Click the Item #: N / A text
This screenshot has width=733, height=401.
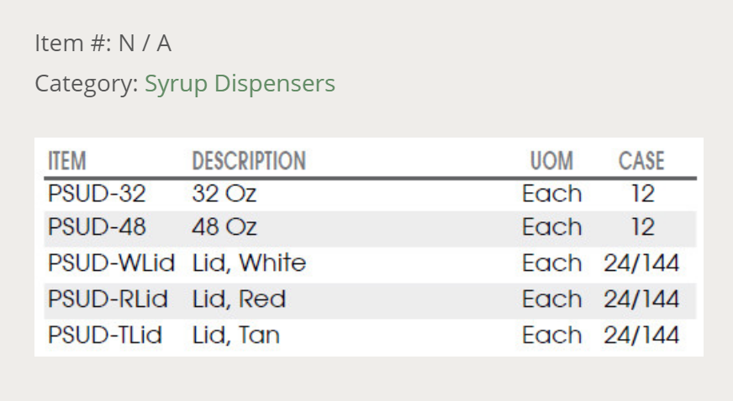[x=103, y=44]
